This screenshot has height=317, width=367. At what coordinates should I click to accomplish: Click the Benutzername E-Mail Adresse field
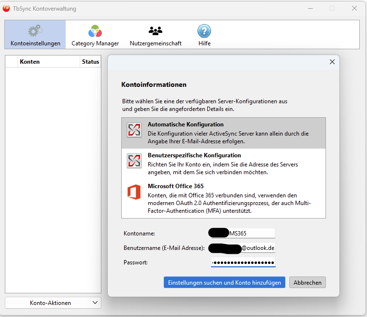(243, 248)
